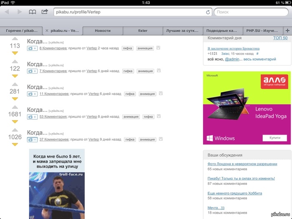The image size is (292, 219).
Task: Click the Купить button in the Lenovo ad
Action: (x=274, y=138)
